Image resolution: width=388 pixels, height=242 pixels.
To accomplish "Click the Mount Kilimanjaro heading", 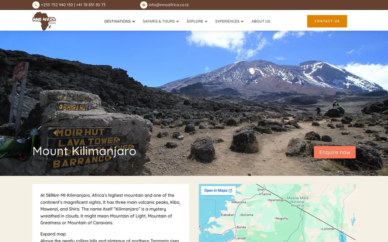I will pyautogui.click(x=84, y=151).
